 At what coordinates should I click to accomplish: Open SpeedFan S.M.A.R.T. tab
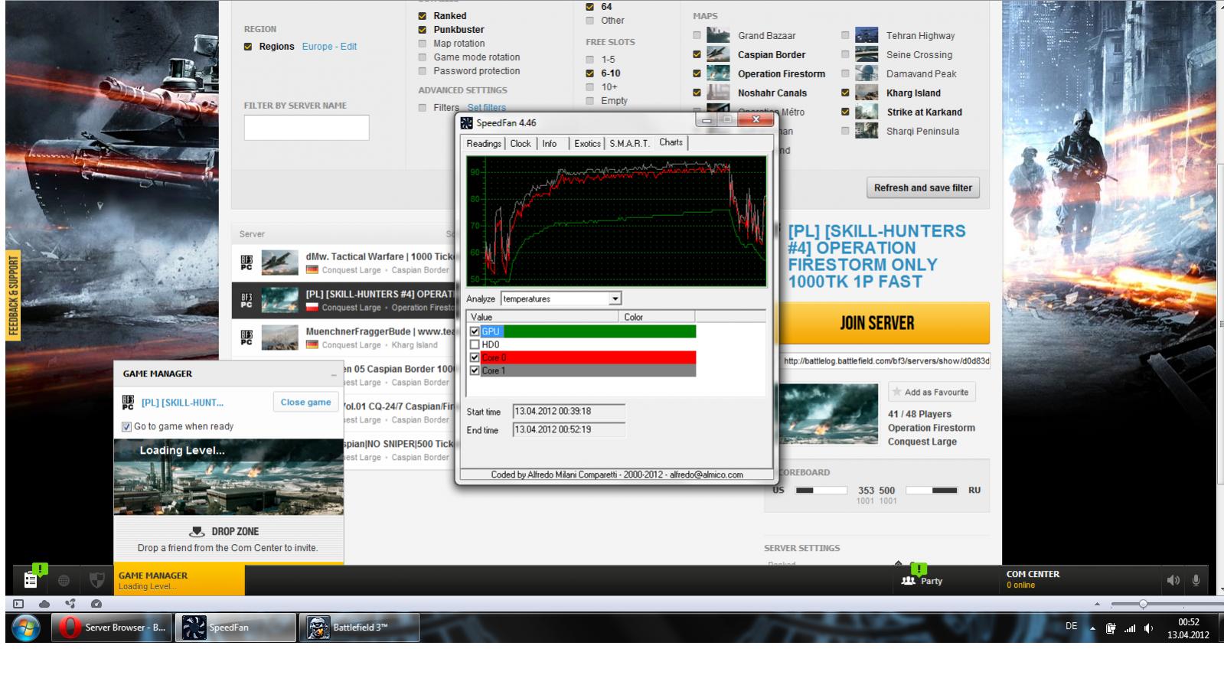(629, 143)
